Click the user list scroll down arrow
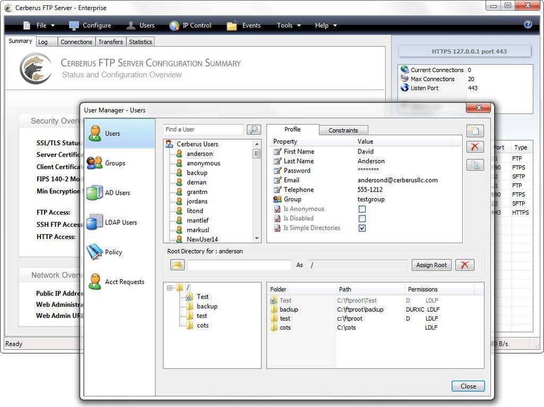The height and width of the screenshot is (407, 544). point(257,238)
